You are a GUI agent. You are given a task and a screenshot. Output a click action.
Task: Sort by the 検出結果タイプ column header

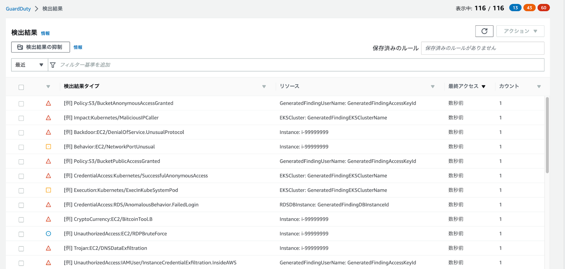[x=82, y=86]
